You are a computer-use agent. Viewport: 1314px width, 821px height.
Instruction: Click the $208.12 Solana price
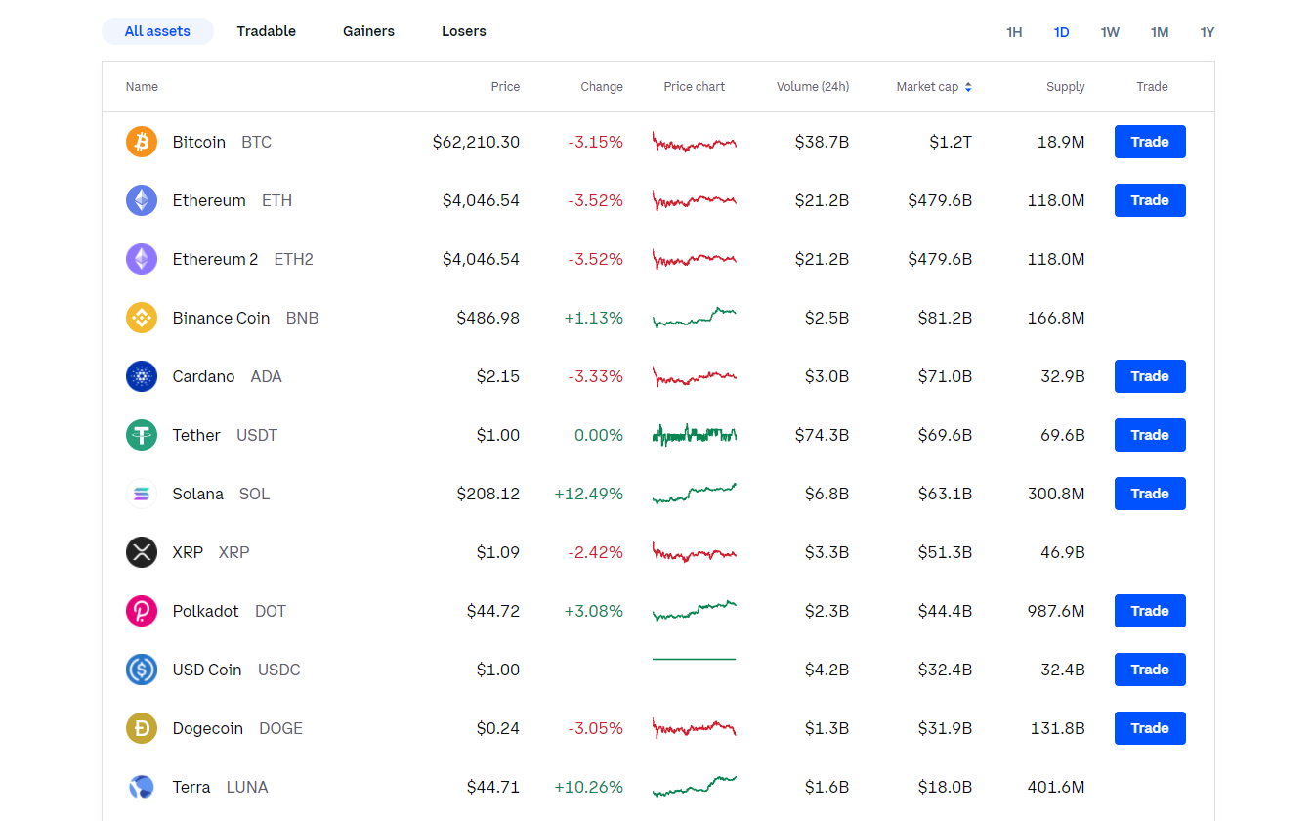(487, 494)
